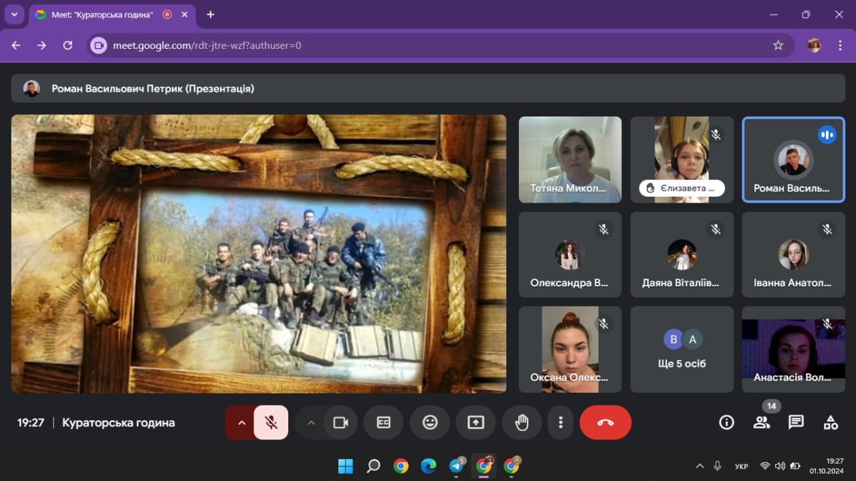Expand video settings chevron beside camera

pos(311,422)
